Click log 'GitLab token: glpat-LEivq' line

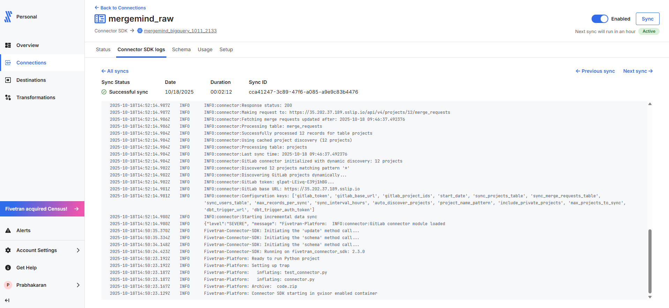pos(269,182)
